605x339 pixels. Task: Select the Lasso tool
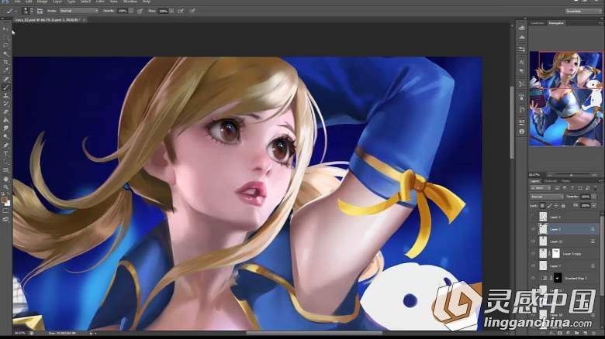(5, 46)
